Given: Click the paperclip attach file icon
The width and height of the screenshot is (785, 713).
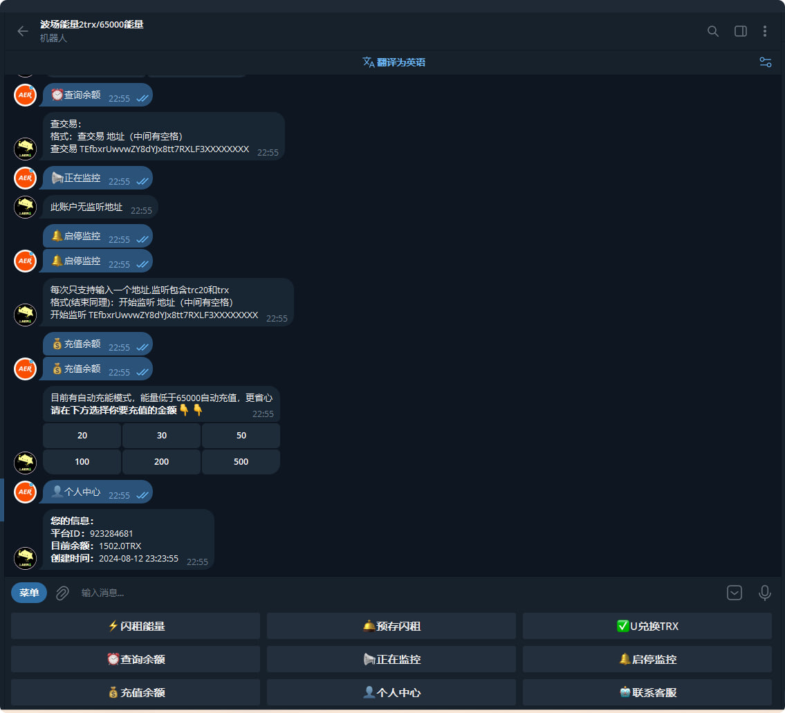Looking at the screenshot, I should [62, 593].
